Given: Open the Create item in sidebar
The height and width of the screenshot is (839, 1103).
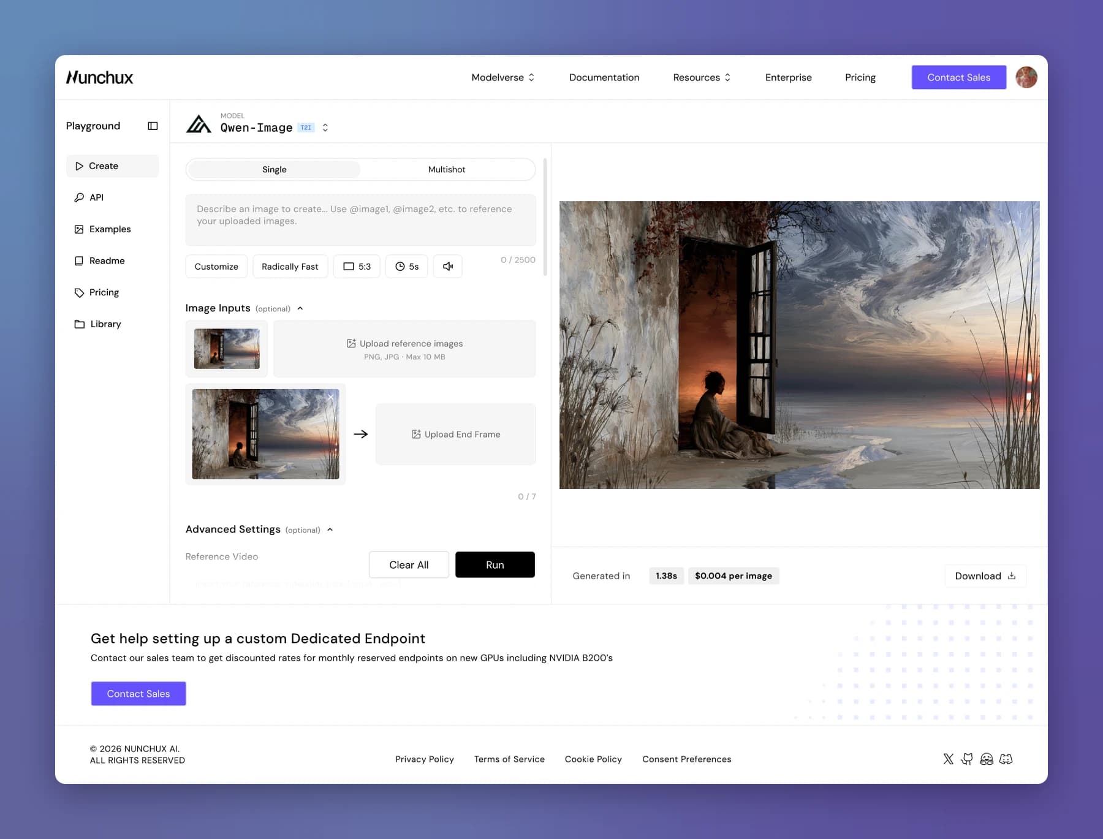Looking at the screenshot, I should pos(112,165).
